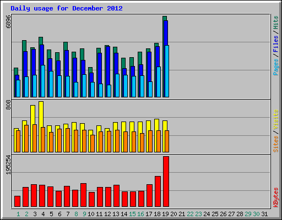This screenshot has height=220, width=282.
Task: Click day 18 on the date axis
Action: pyautogui.click(x=157, y=214)
